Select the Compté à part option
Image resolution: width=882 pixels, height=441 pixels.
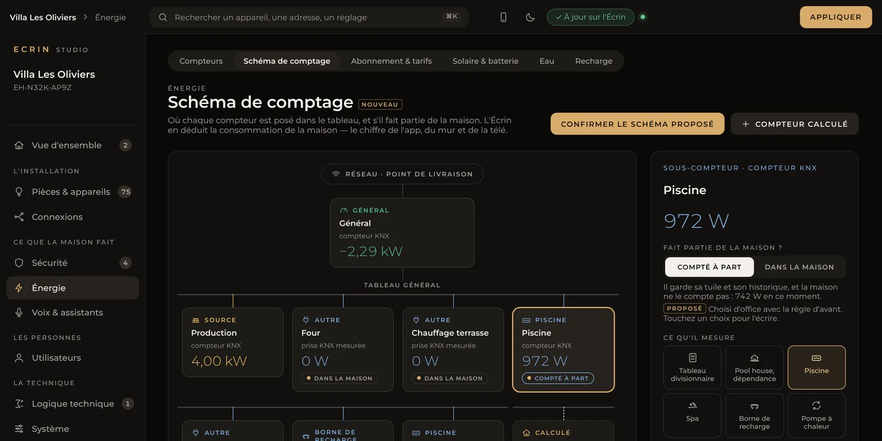pyautogui.click(x=709, y=267)
